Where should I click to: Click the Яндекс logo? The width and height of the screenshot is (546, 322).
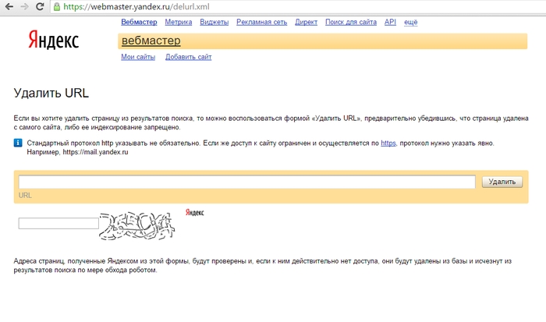coord(54,40)
